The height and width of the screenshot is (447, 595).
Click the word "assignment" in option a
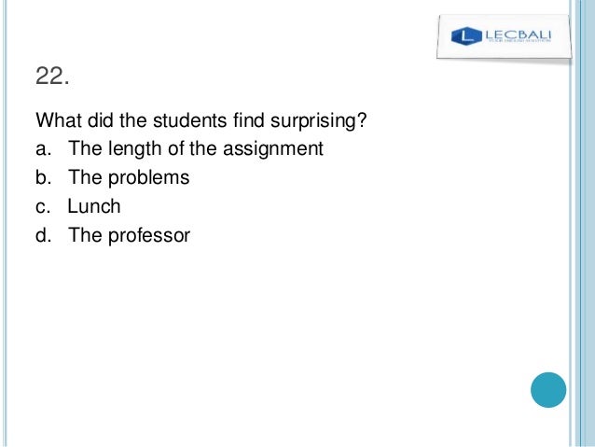(273, 149)
